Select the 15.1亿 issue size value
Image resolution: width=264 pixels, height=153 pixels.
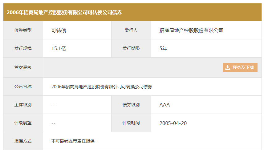coord(59,49)
